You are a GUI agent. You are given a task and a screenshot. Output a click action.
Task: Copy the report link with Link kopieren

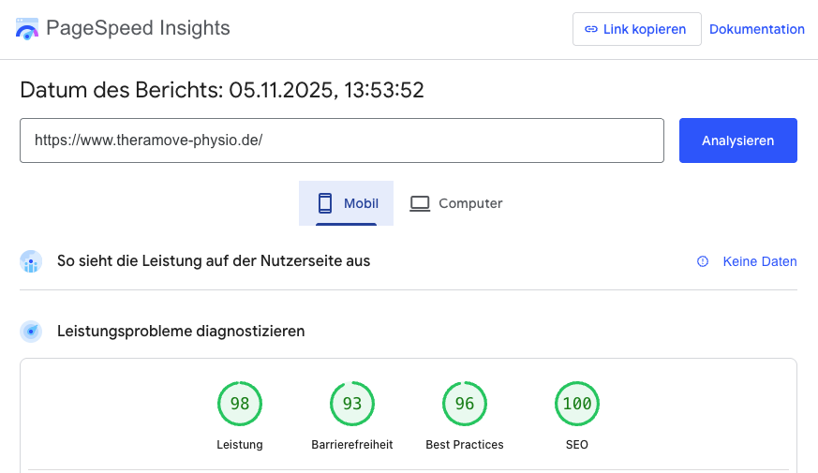[x=636, y=29]
